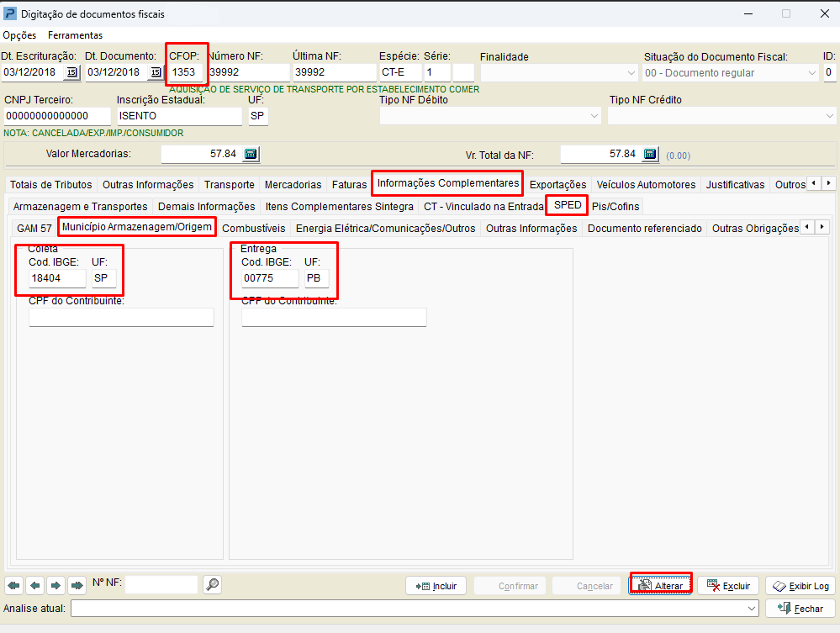
Task: Go to first record arrow
Action: click(x=14, y=585)
